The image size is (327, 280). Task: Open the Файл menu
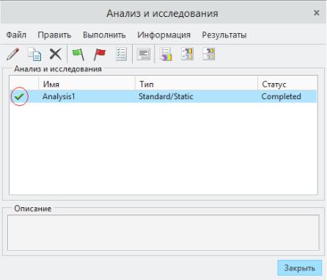click(16, 35)
